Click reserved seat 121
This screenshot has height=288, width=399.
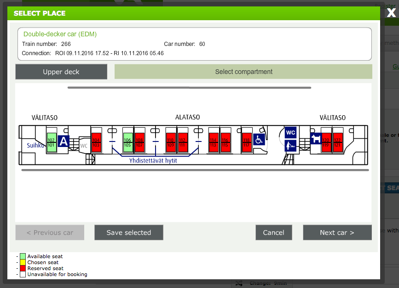click(x=338, y=147)
